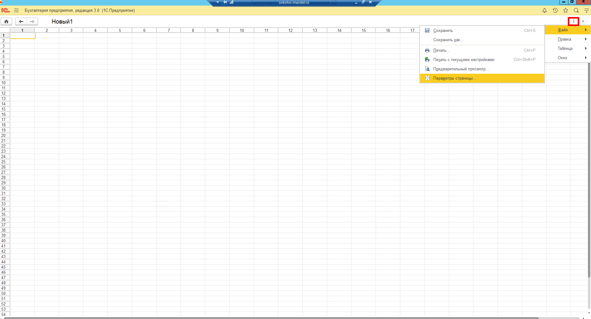Select column header 13

click(315, 30)
